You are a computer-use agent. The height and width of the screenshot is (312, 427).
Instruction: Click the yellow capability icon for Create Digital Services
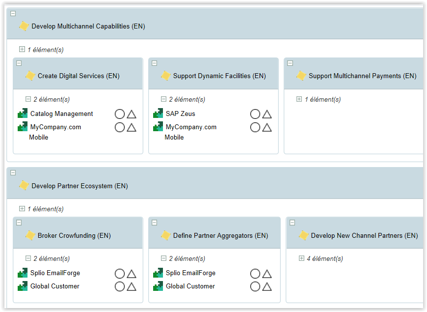(x=30, y=76)
